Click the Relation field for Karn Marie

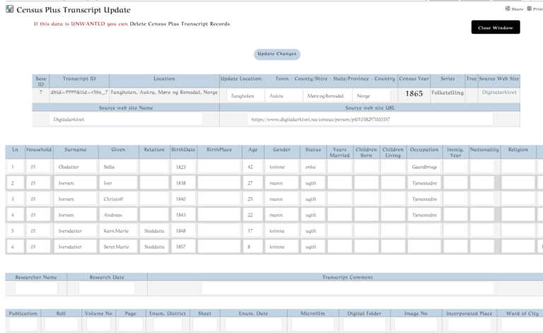point(153,230)
